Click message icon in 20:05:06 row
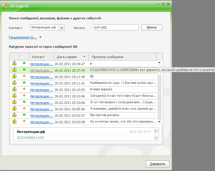Screen dimensions: 215x171 point(14,109)
